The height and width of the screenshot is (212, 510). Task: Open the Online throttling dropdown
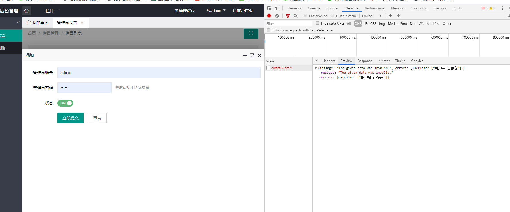pyautogui.click(x=372, y=16)
